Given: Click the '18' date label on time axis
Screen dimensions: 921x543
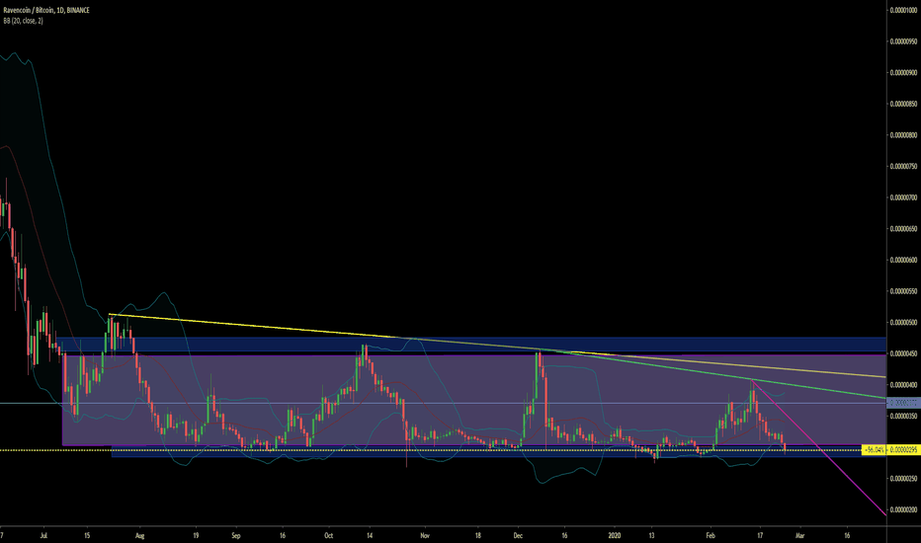Looking at the screenshot, I should click(478, 535).
